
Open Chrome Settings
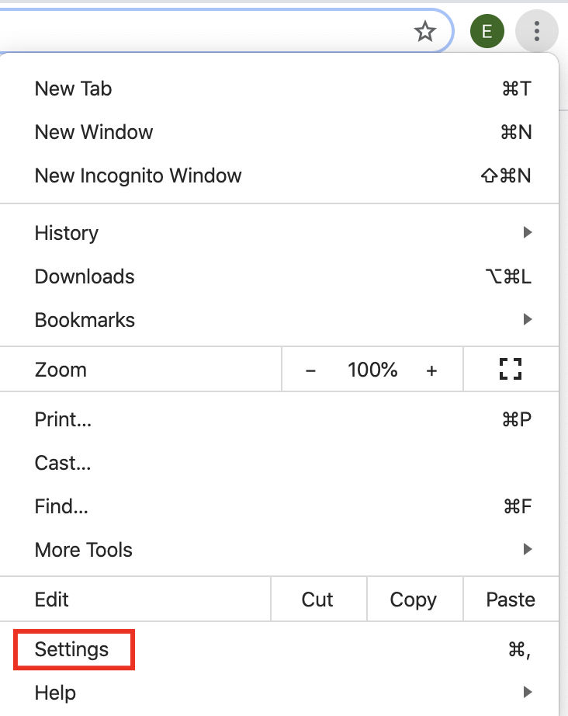click(x=72, y=649)
